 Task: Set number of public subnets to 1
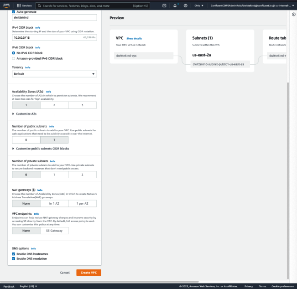54,140
